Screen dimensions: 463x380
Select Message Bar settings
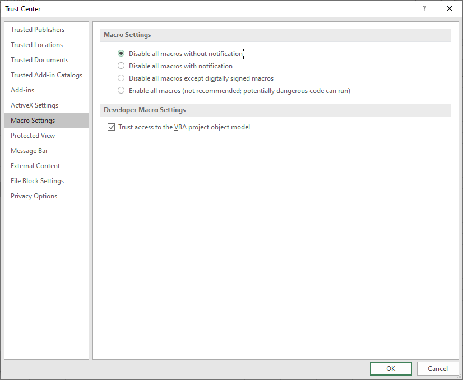pos(29,150)
